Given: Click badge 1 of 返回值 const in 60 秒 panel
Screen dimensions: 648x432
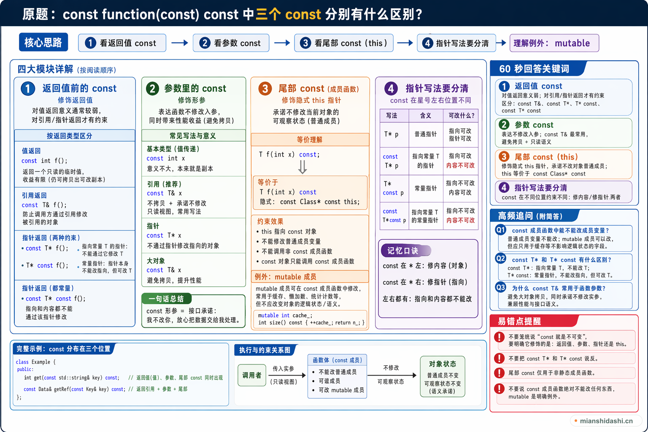Looking at the screenshot, I should tap(504, 86).
